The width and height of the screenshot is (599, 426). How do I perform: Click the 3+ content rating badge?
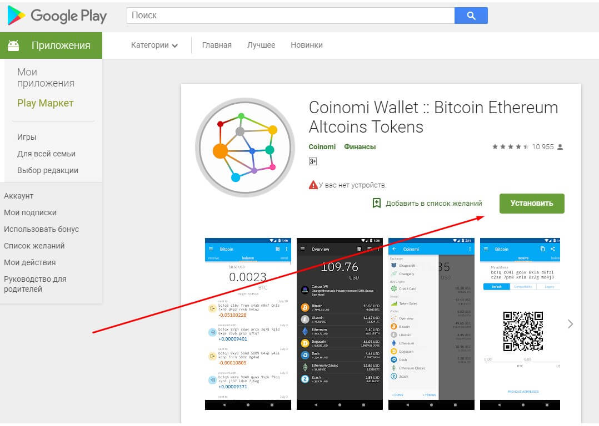point(312,161)
